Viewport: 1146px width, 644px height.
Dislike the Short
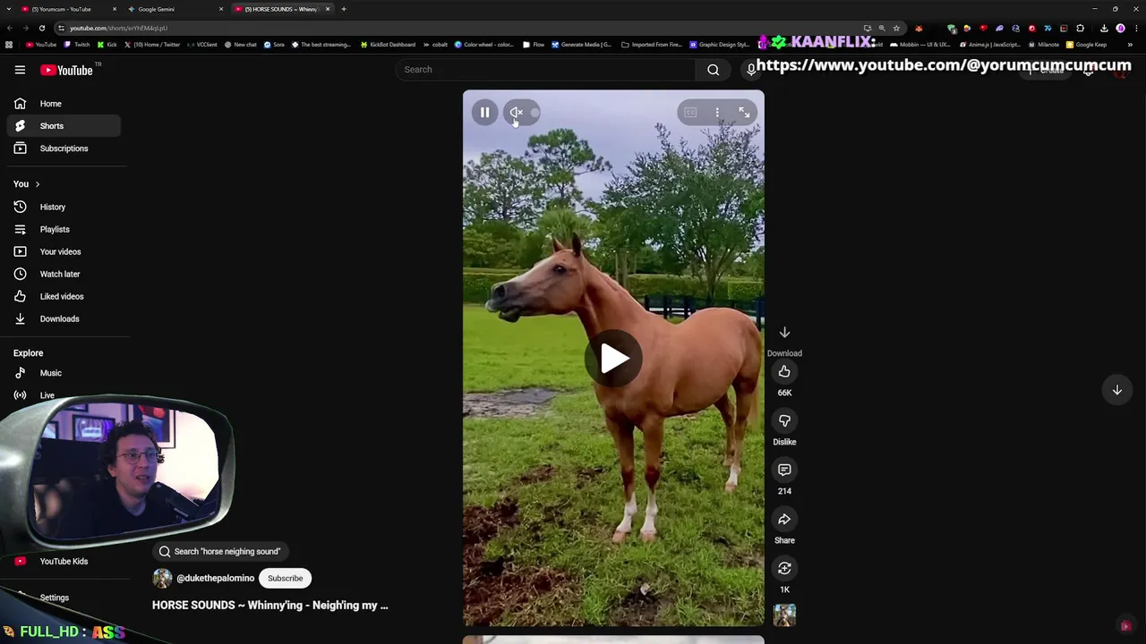tap(784, 420)
